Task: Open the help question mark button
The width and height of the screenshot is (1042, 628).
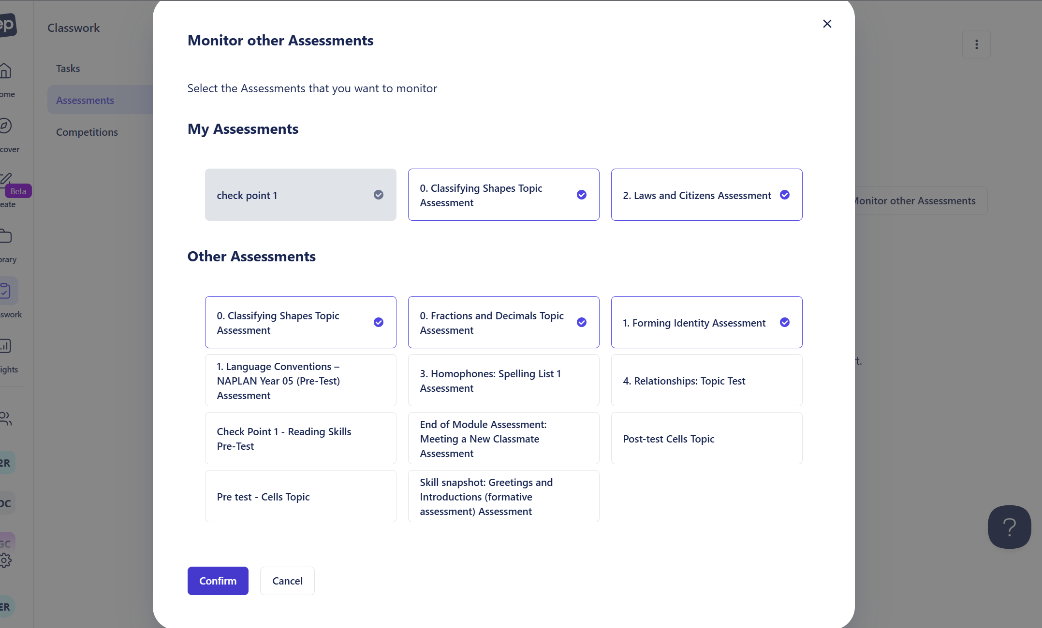Action: [1009, 527]
